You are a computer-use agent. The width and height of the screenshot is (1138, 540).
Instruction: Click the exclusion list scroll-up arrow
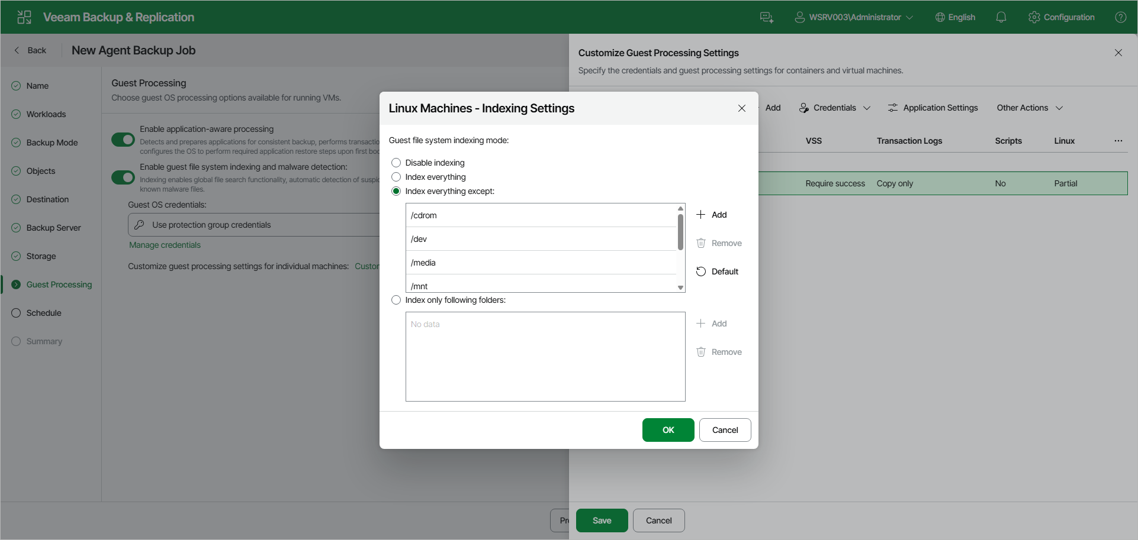click(x=681, y=209)
